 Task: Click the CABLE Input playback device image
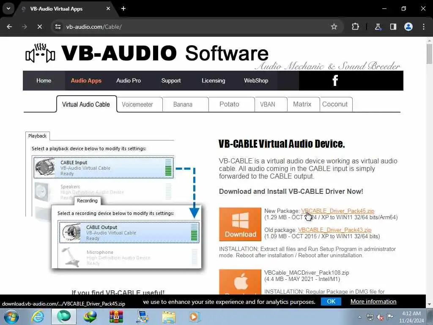click(45, 167)
